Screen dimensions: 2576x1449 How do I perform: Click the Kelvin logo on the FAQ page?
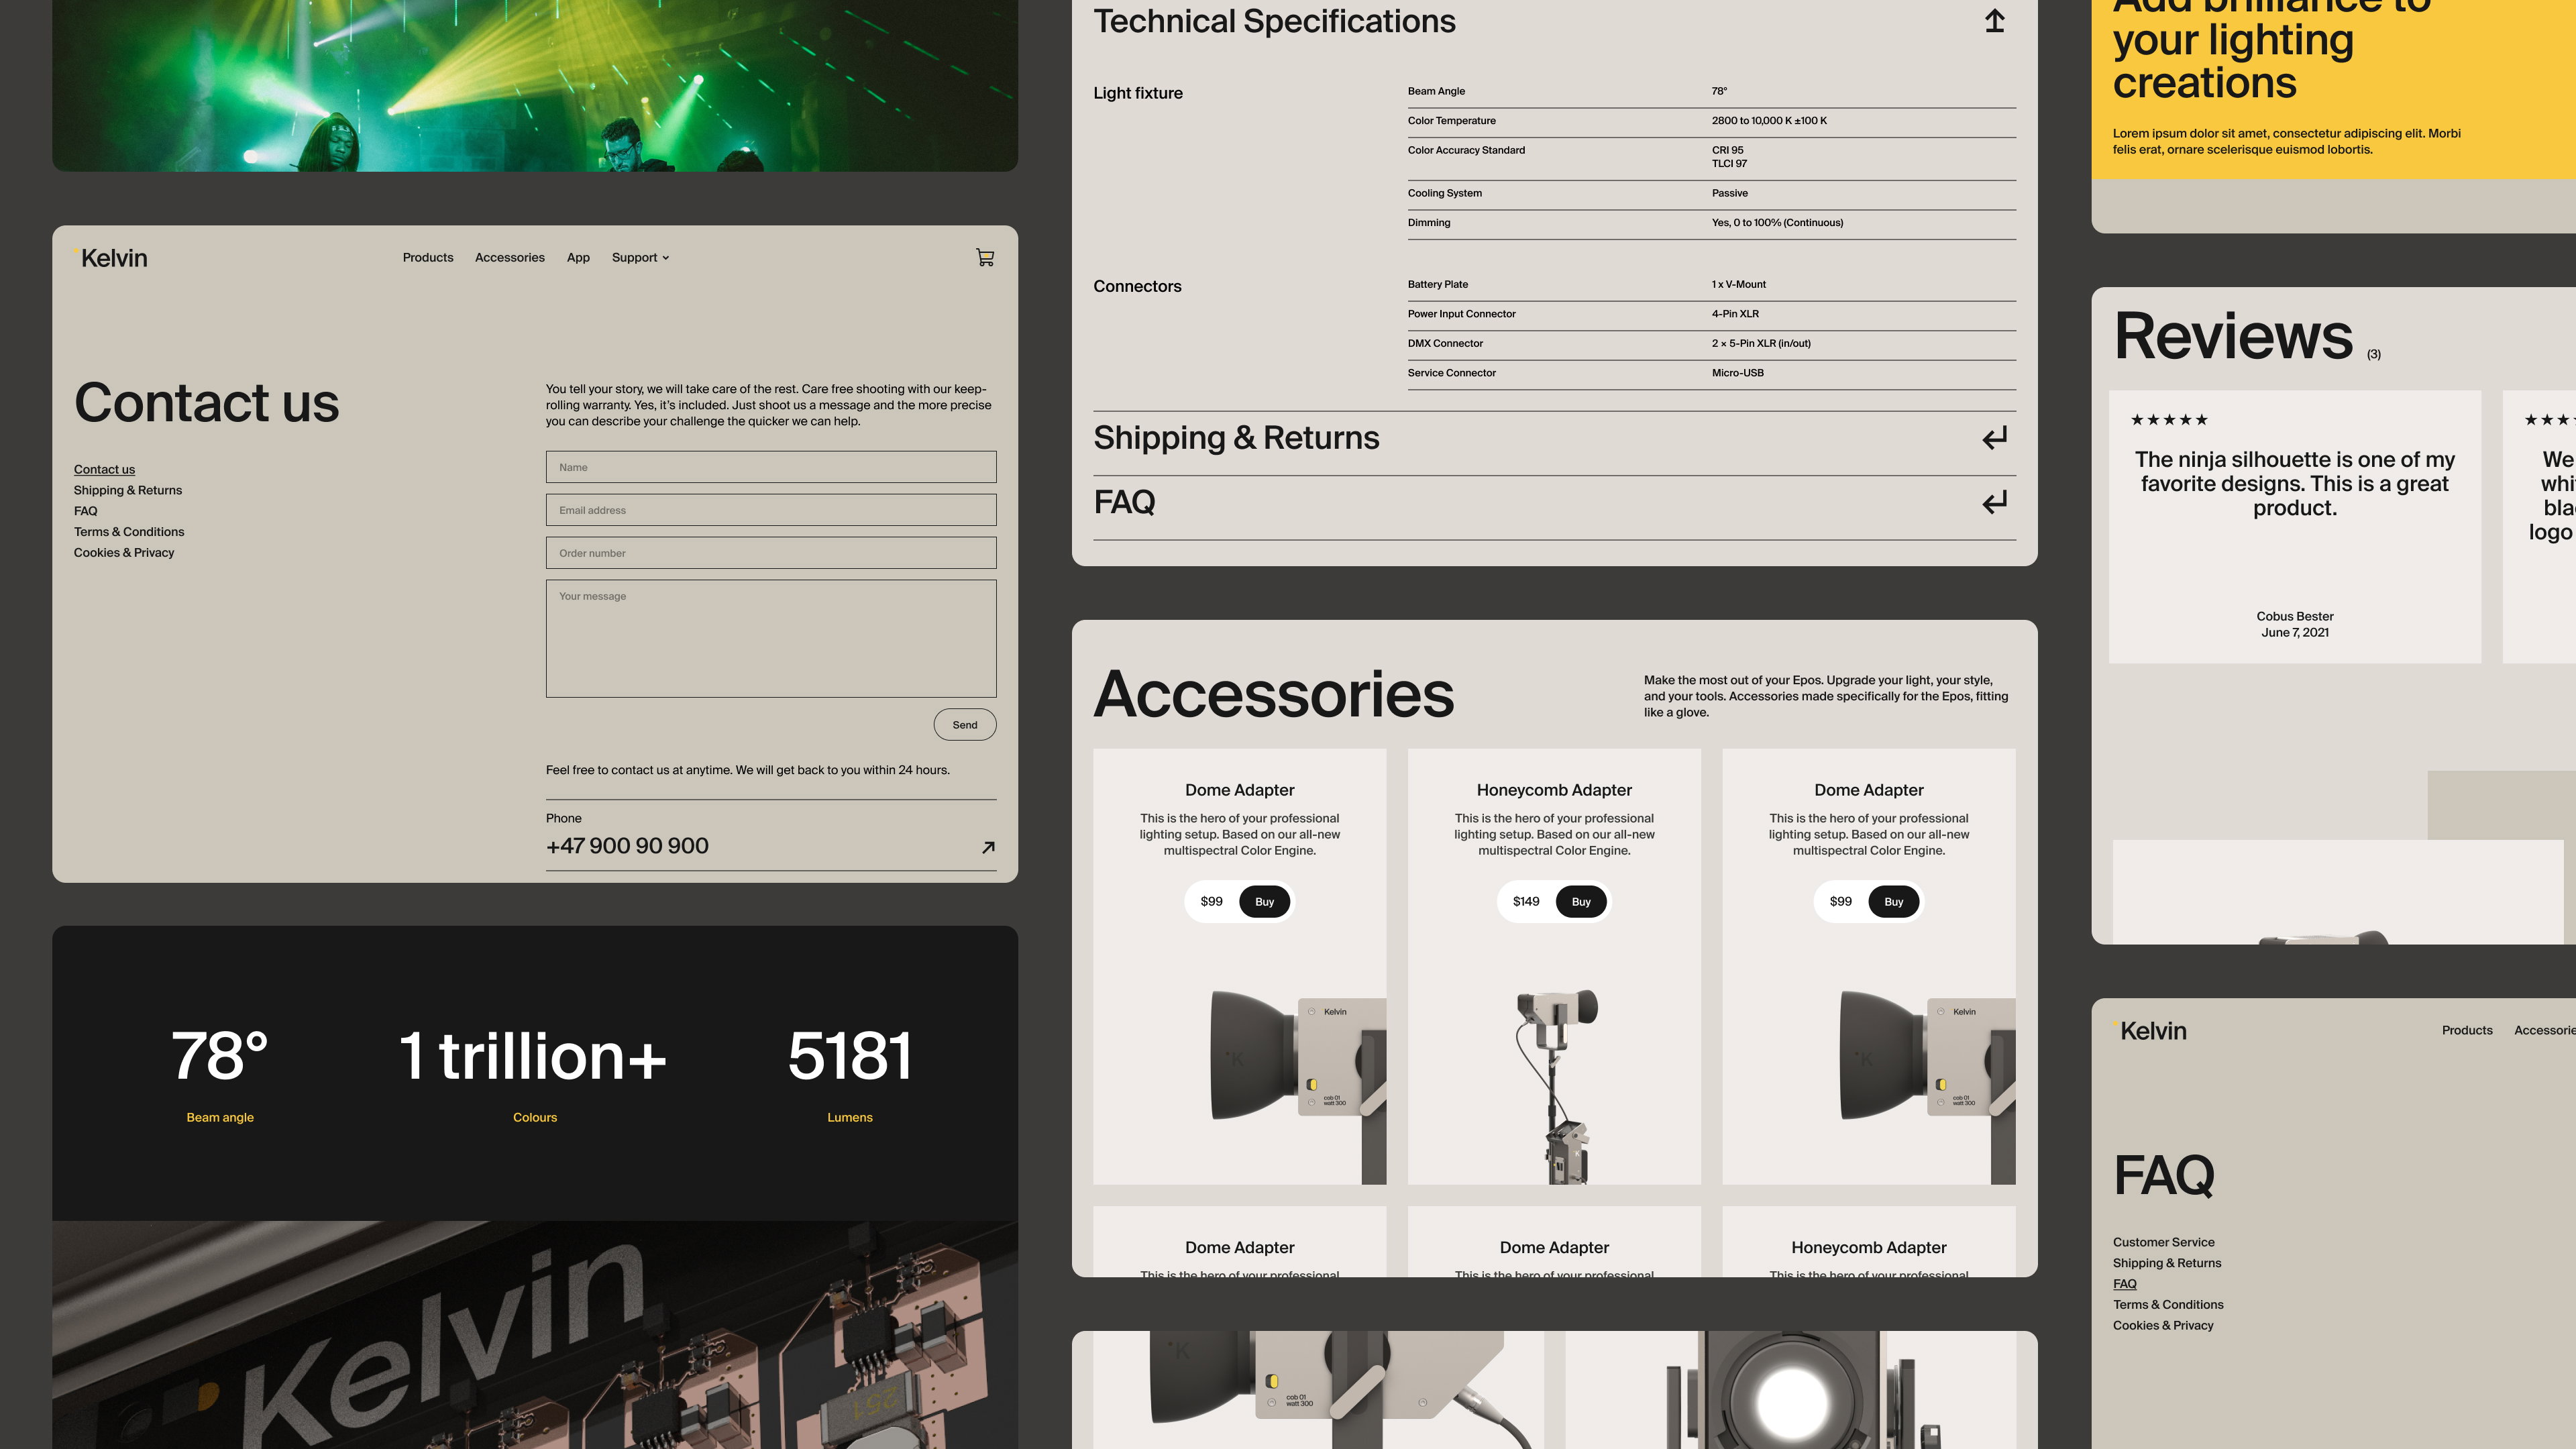(x=2150, y=1031)
